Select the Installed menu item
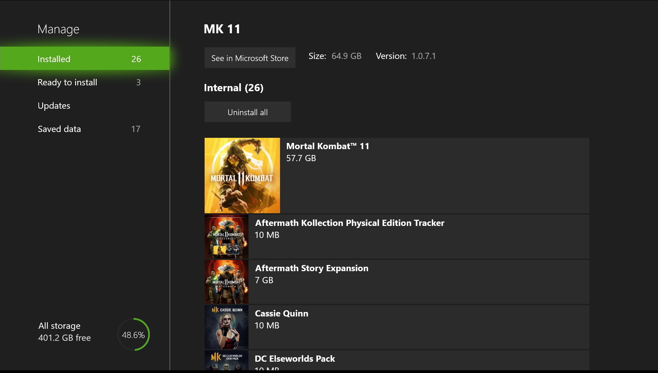This screenshot has width=658, height=373. pyautogui.click(x=85, y=59)
